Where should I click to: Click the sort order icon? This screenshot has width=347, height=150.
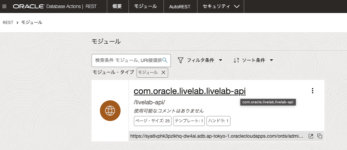[x=236, y=60]
